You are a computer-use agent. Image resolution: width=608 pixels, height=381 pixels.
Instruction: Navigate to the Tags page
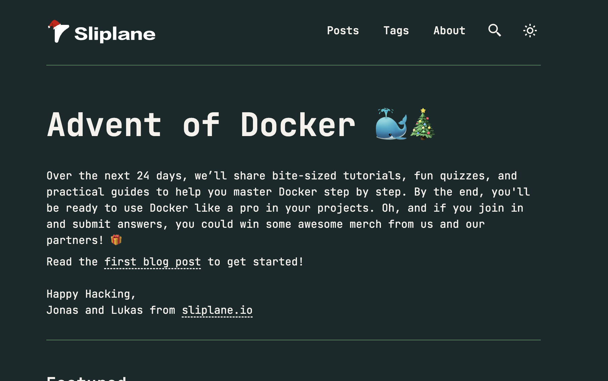coord(396,31)
